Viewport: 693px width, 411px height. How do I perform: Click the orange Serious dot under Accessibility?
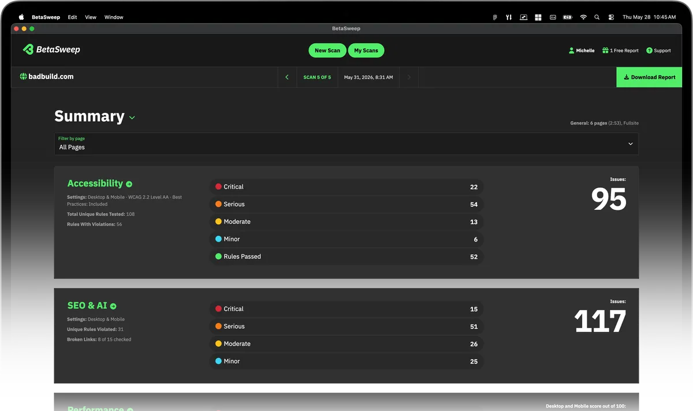point(218,204)
